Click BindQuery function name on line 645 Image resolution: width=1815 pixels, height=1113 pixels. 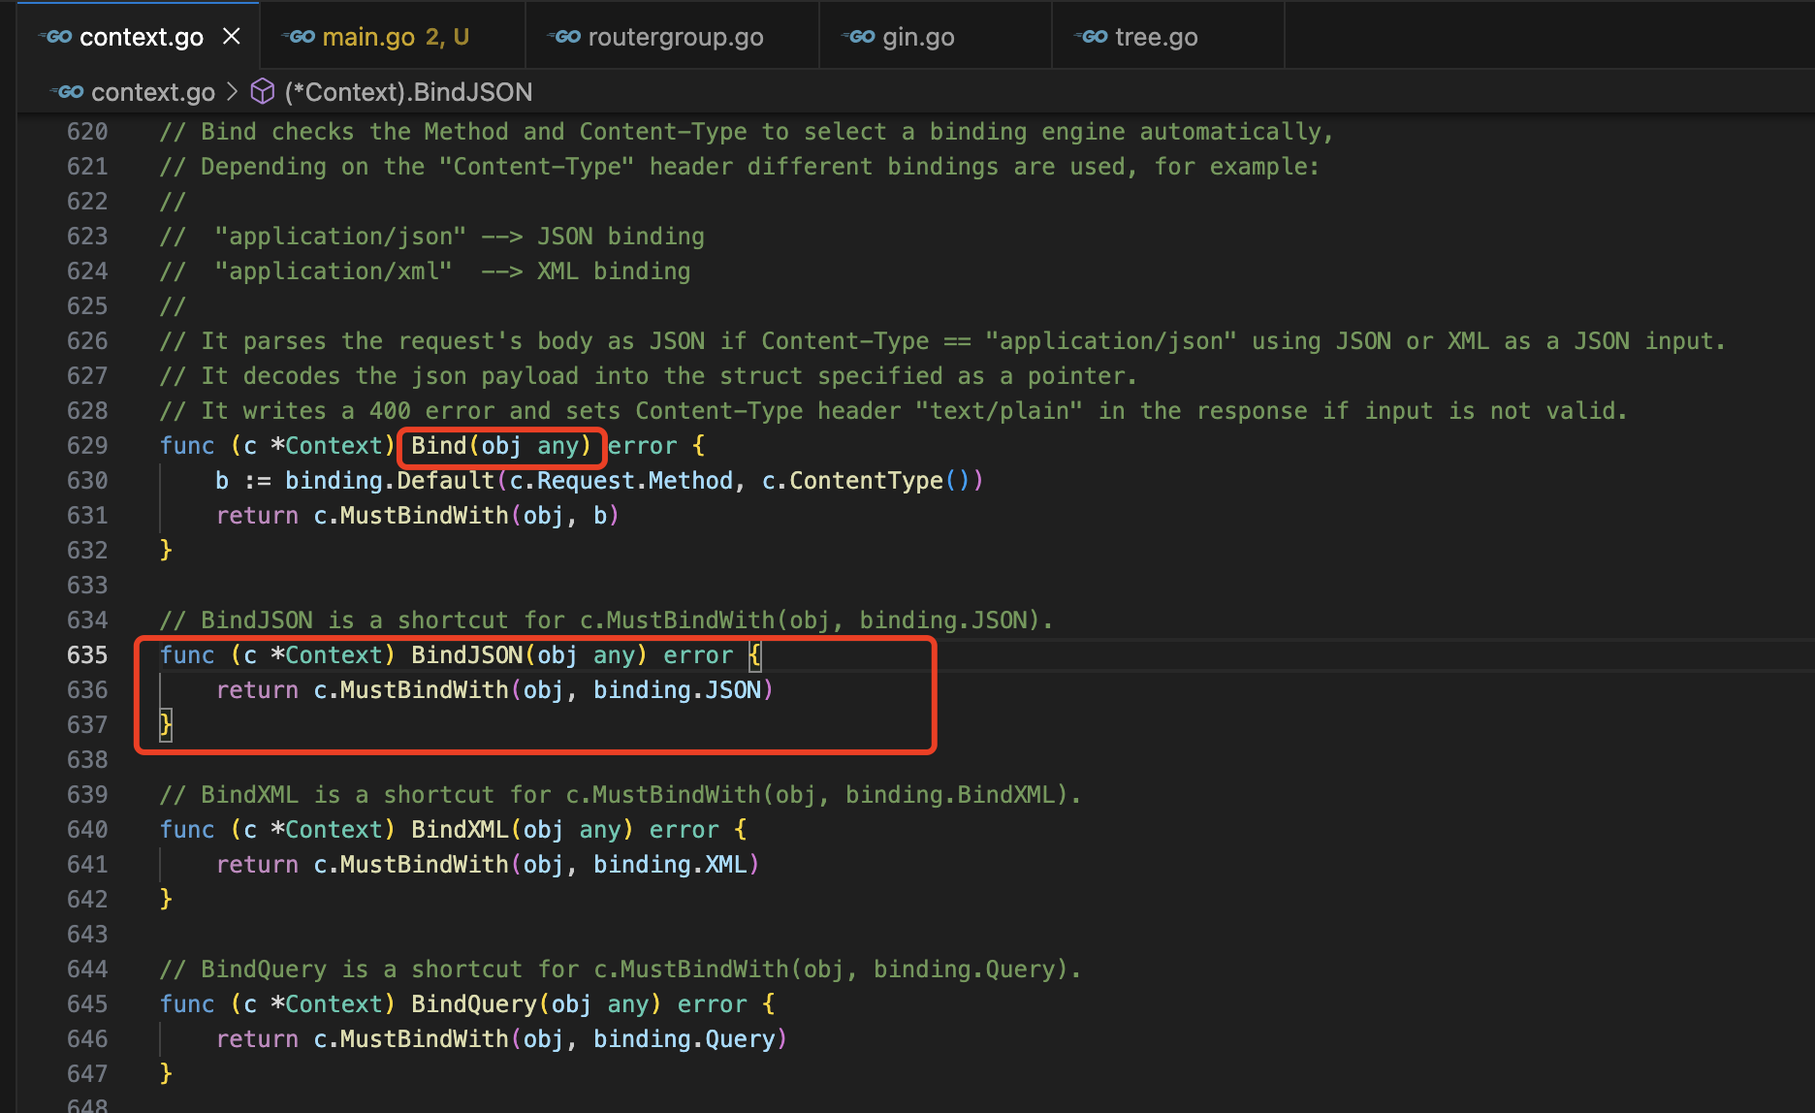(x=474, y=1004)
